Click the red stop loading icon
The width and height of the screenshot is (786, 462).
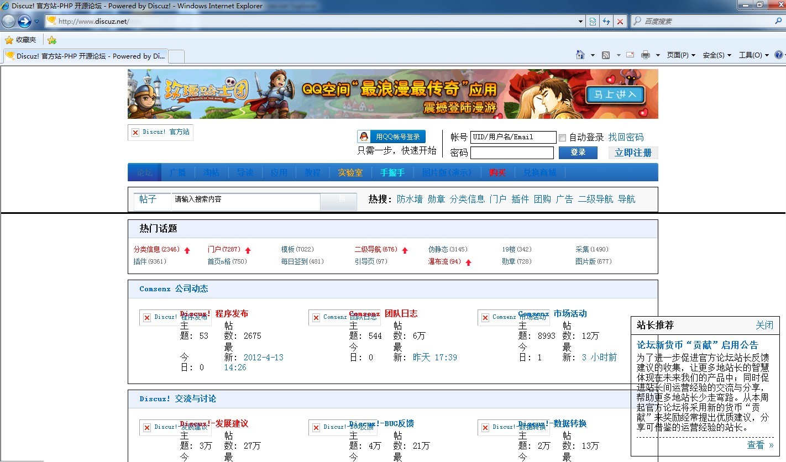point(620,22)
